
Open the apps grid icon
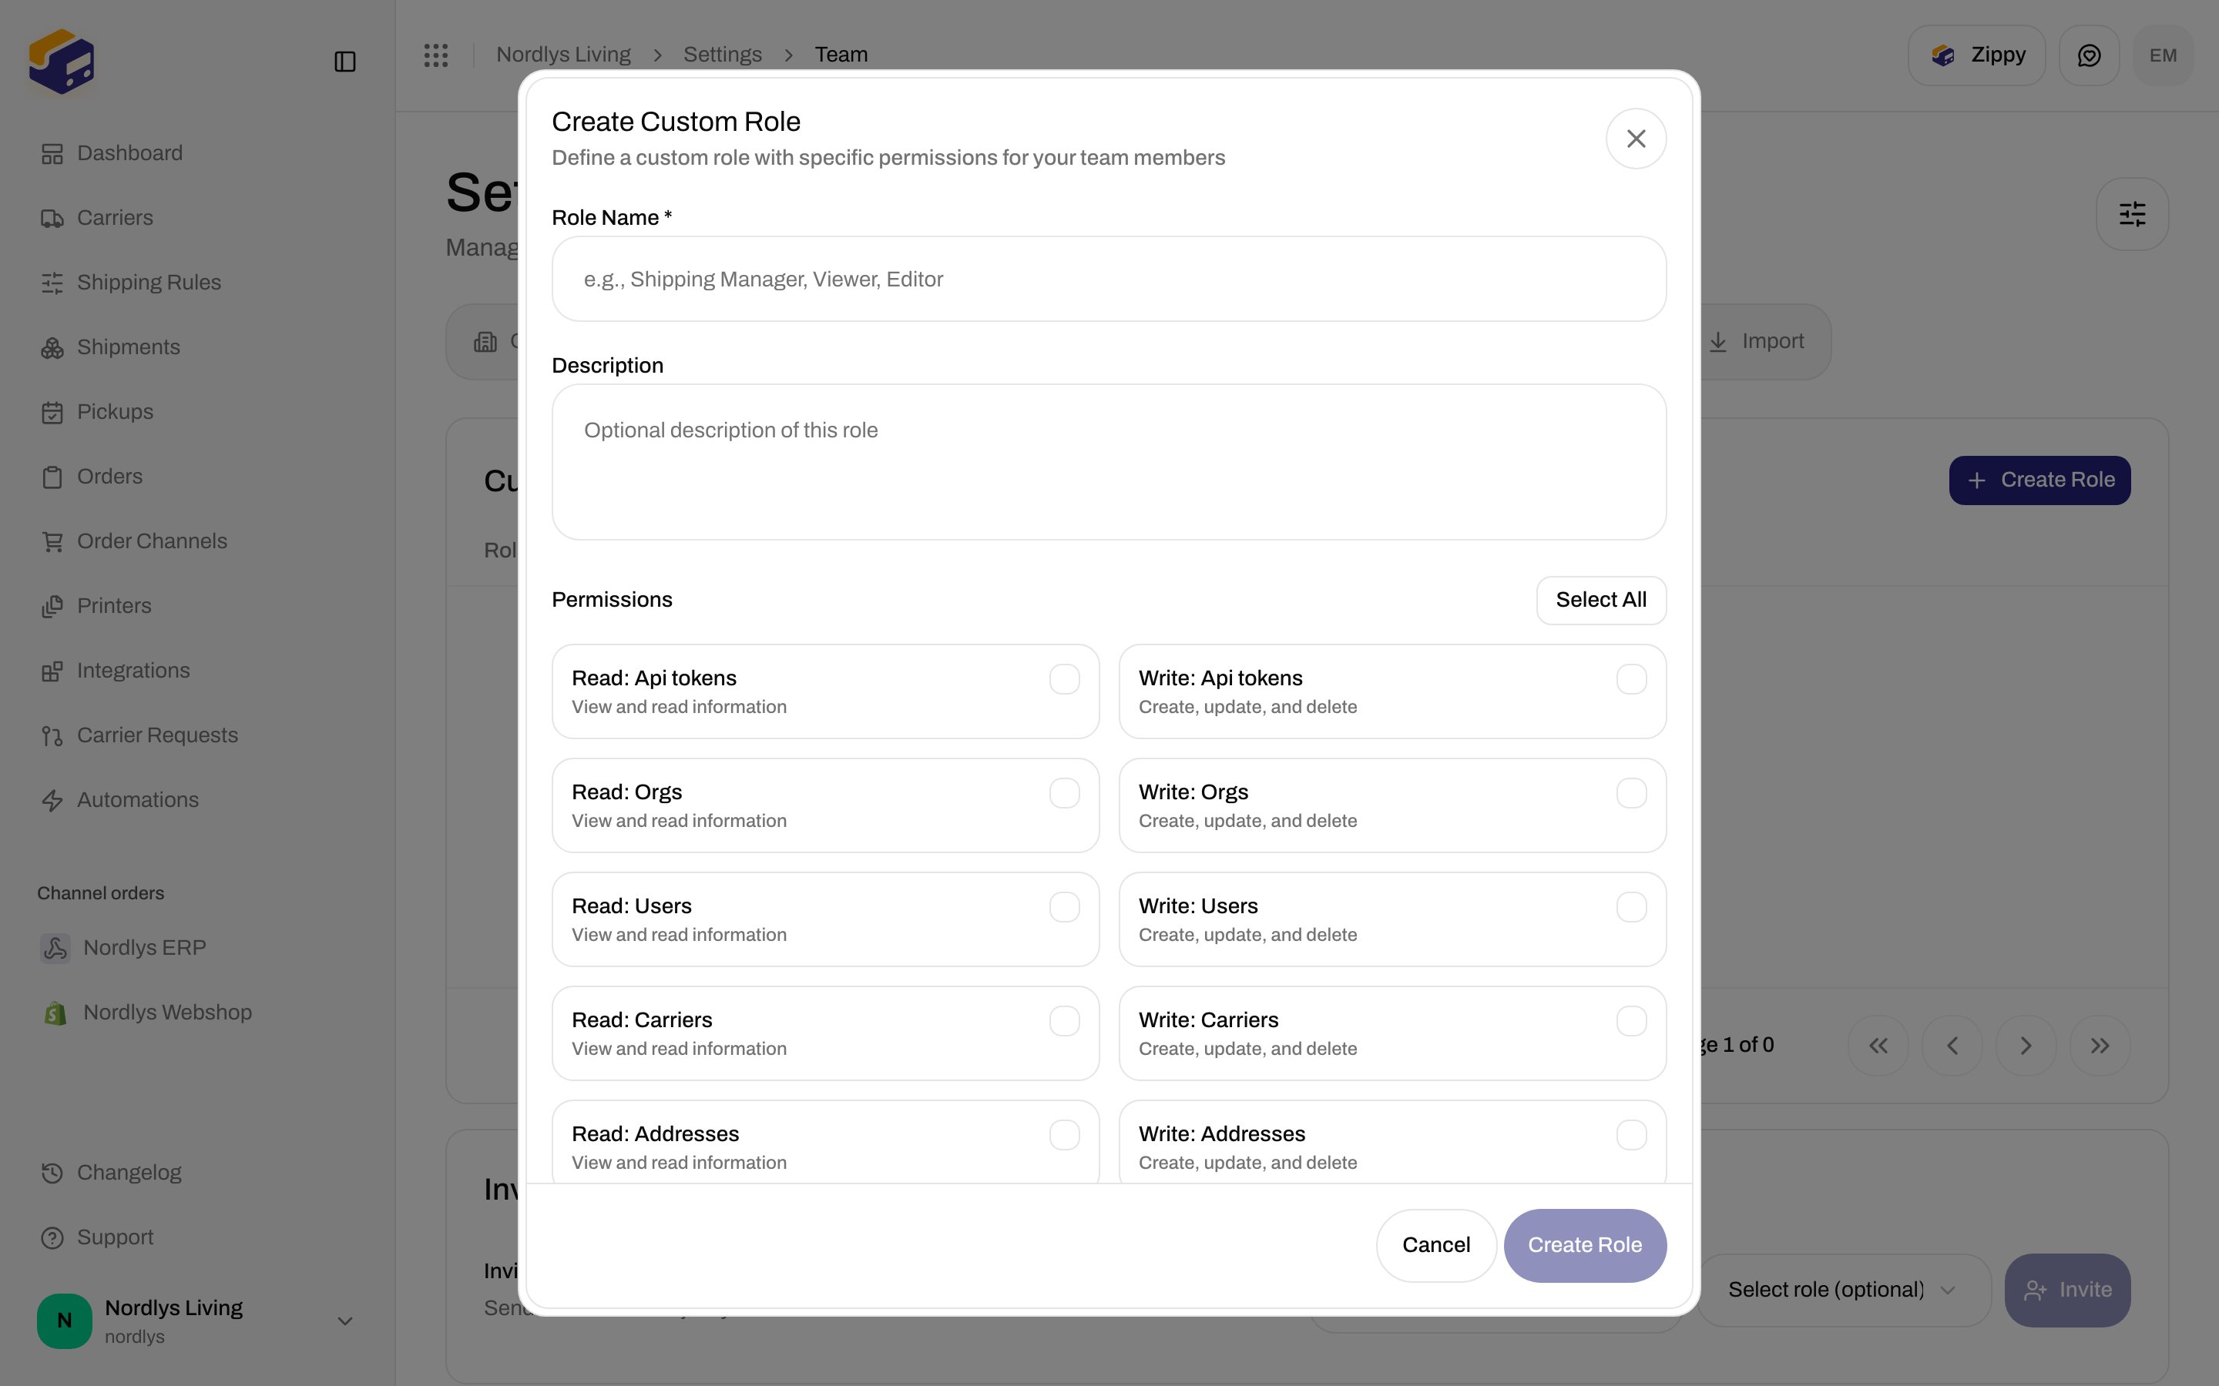(x=436, y=55)
